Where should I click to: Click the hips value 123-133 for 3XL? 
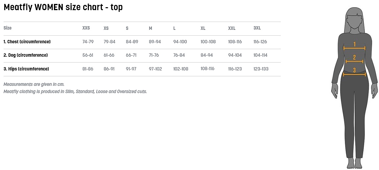tap(261, 69)
